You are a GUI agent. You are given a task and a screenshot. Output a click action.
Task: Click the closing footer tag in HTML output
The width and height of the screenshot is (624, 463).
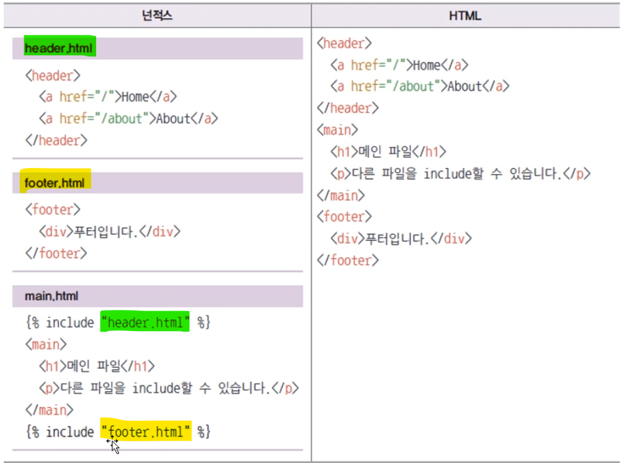348,260
